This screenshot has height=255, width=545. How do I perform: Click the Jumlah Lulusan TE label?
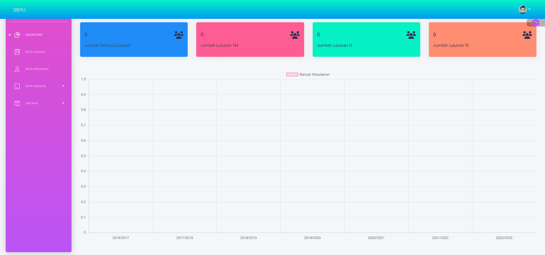451,45
